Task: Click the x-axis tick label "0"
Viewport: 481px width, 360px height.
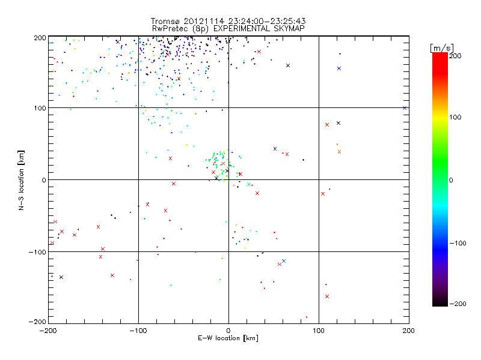Action: (228, 331)
